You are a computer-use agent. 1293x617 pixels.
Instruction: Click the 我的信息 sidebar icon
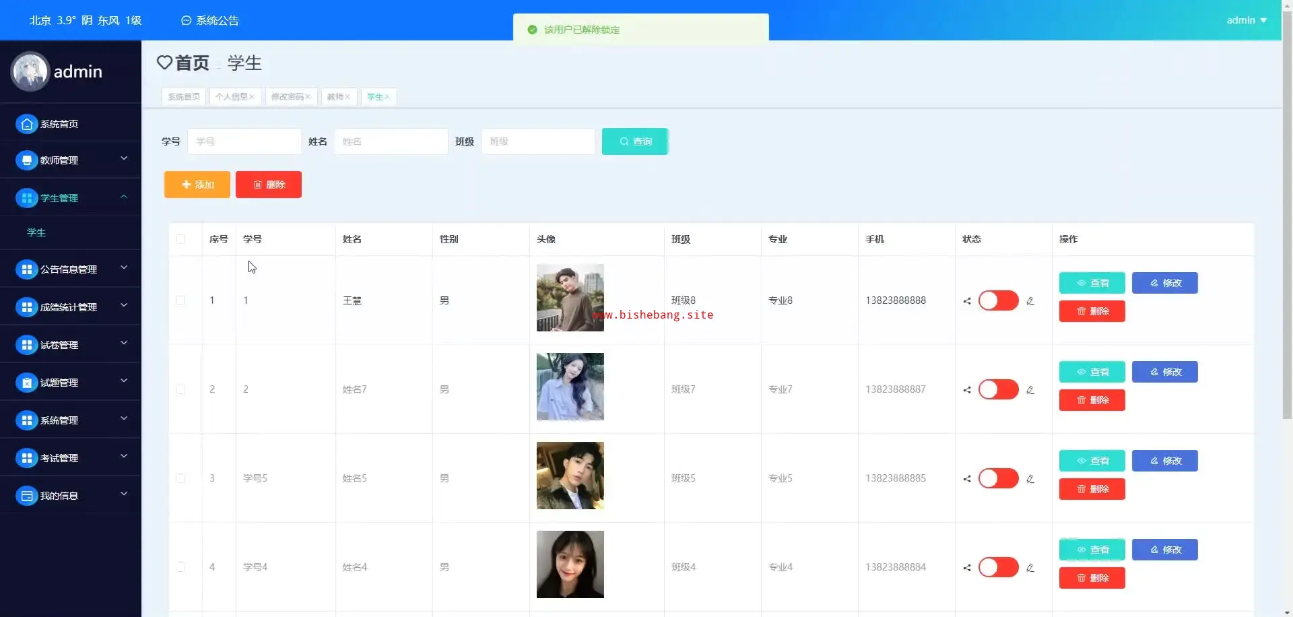point(26,496)
